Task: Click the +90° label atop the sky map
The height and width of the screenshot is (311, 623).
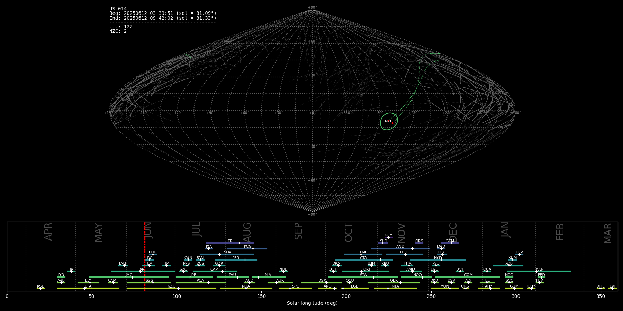Action: pos(312,8)
